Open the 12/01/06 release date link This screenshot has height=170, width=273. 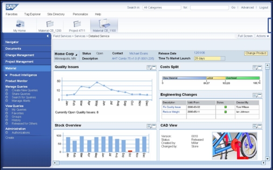pos(199,53)
